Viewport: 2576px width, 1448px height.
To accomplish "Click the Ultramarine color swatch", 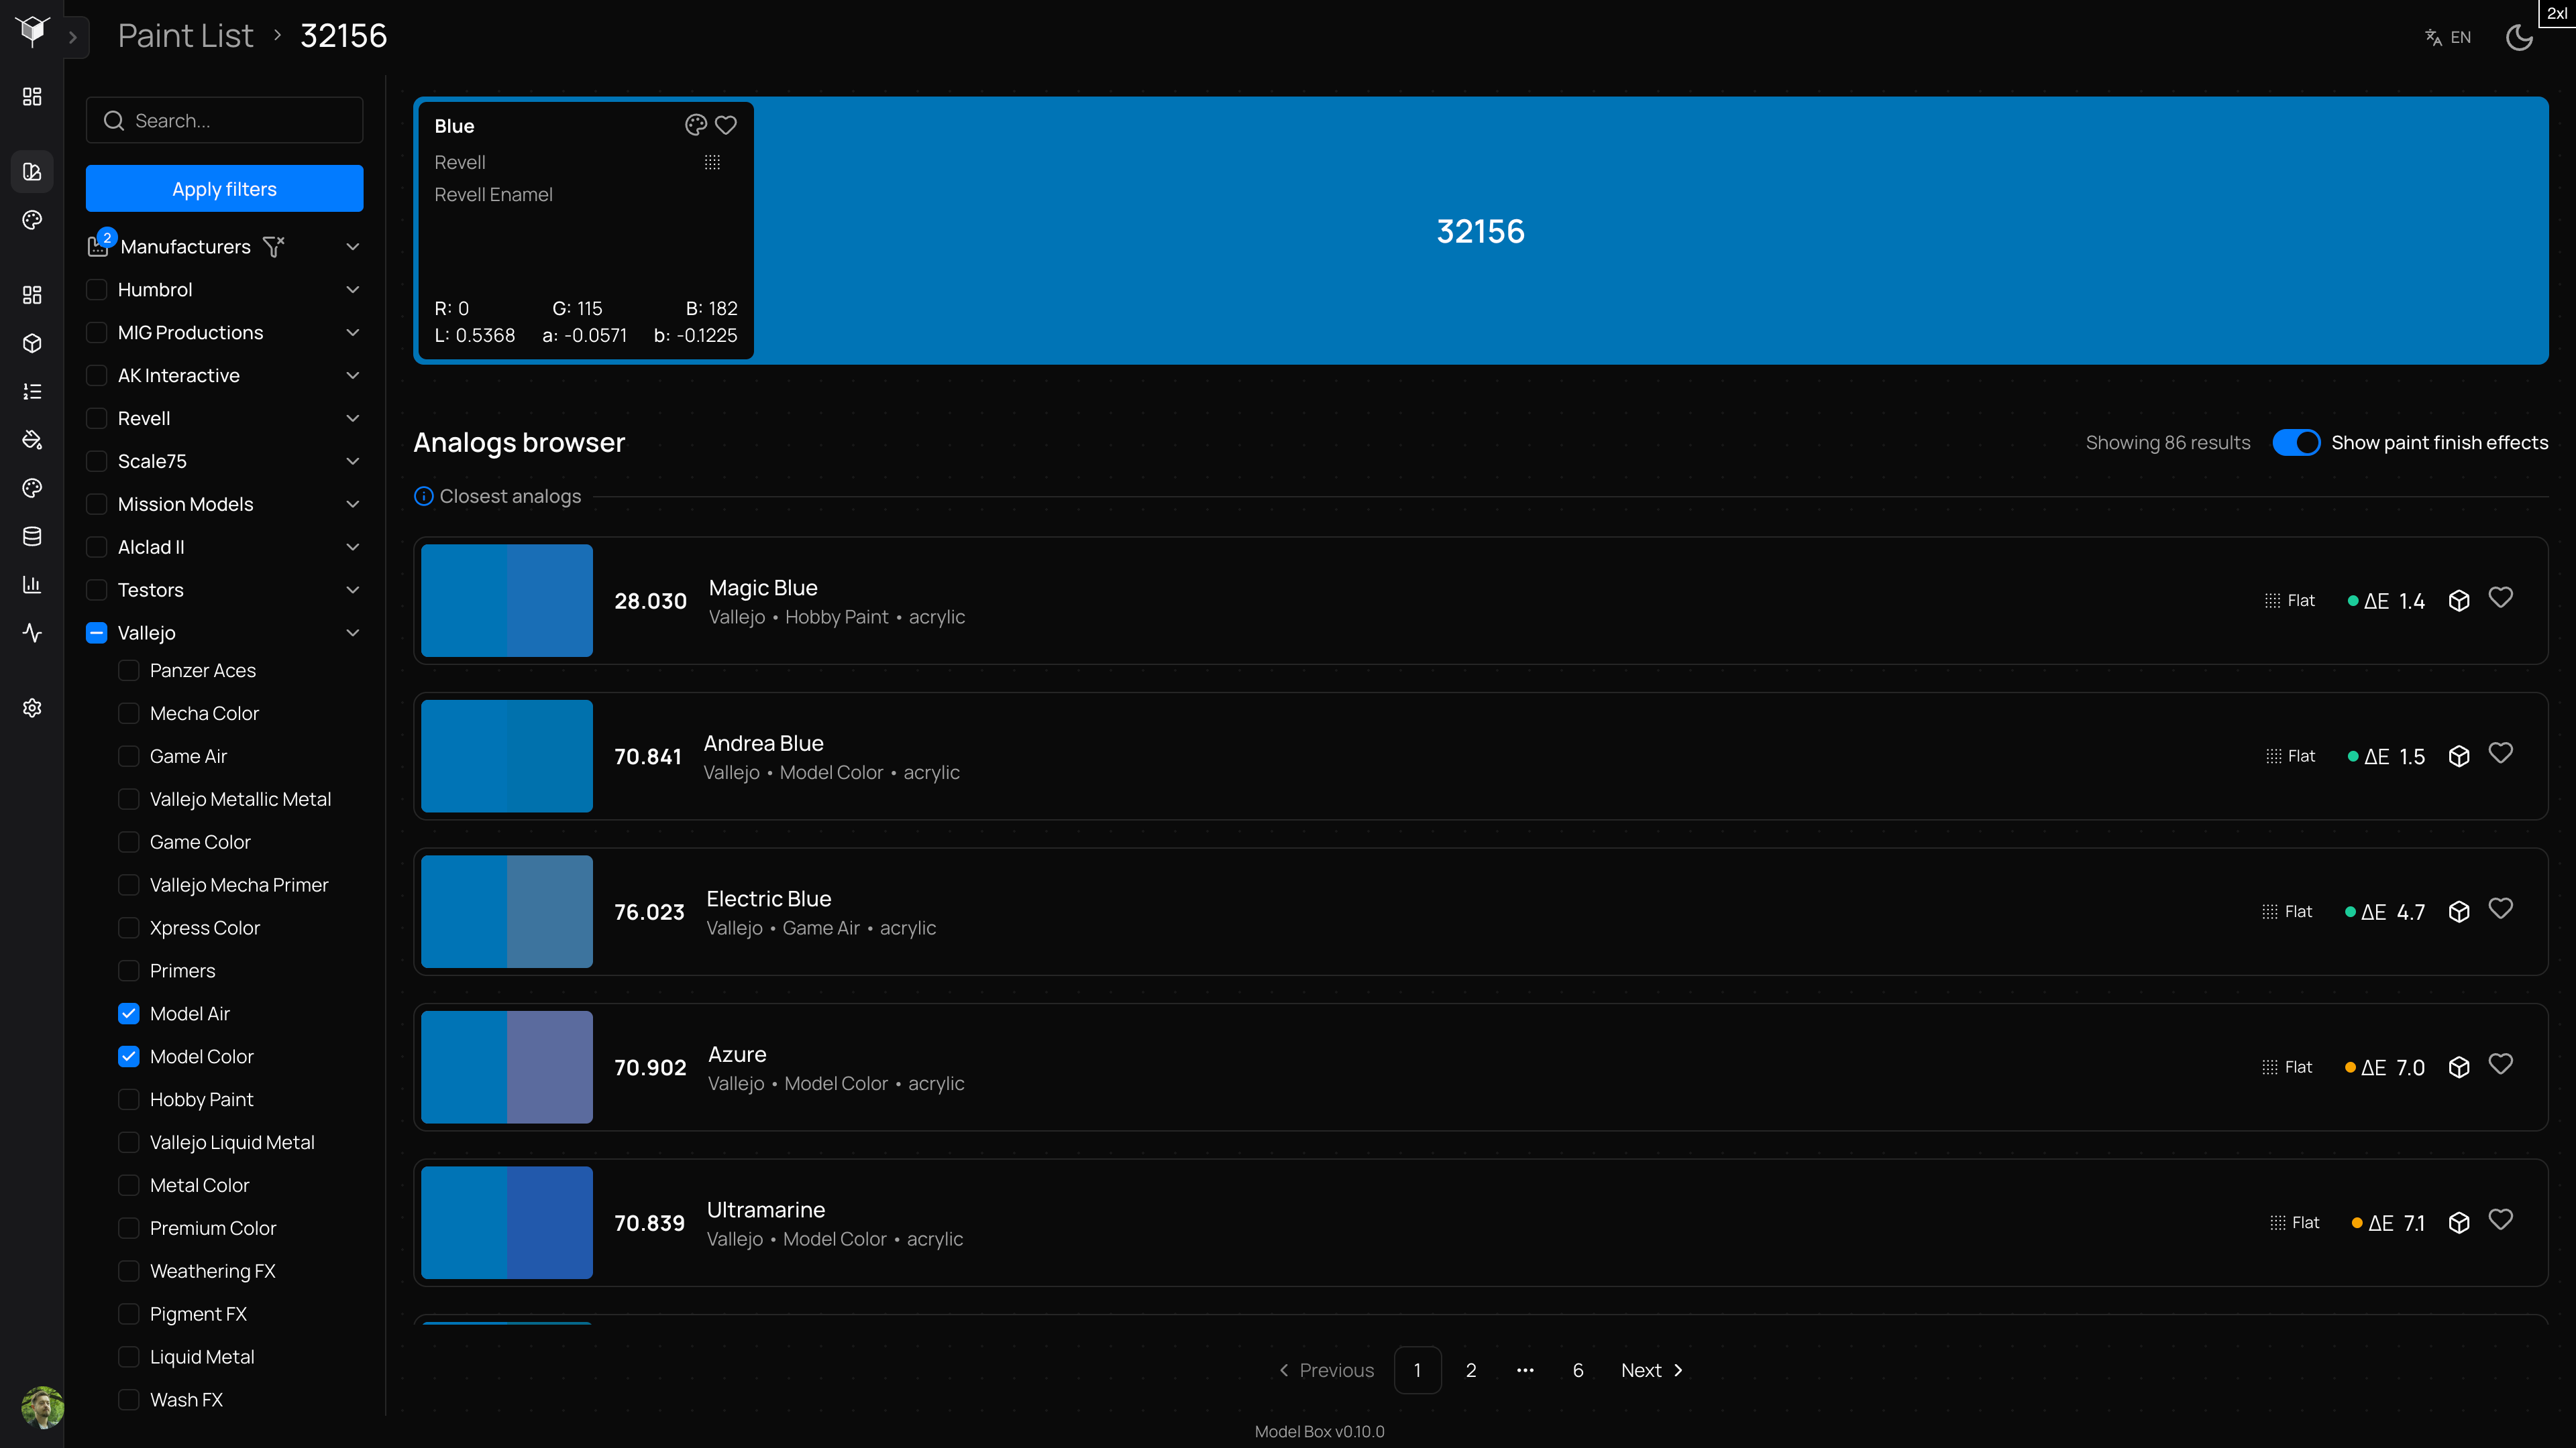I will [x=506, y=1222].
